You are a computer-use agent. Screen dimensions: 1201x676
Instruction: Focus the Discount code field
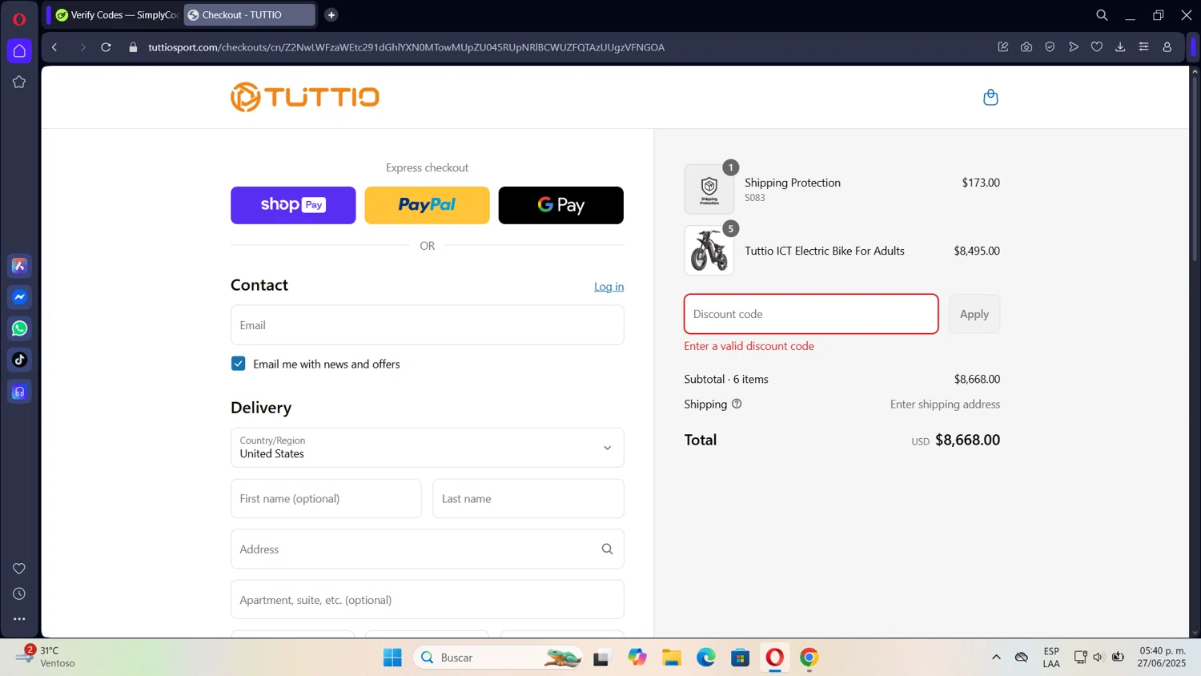tap(811, 314)
